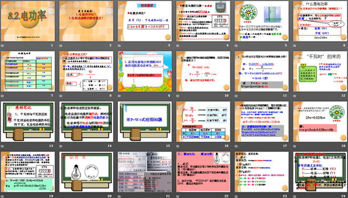This screenshot has width=348, height=198.
Task: Open the 感悟笔记 blackboard slide 13
Action: tap(28, 122)
